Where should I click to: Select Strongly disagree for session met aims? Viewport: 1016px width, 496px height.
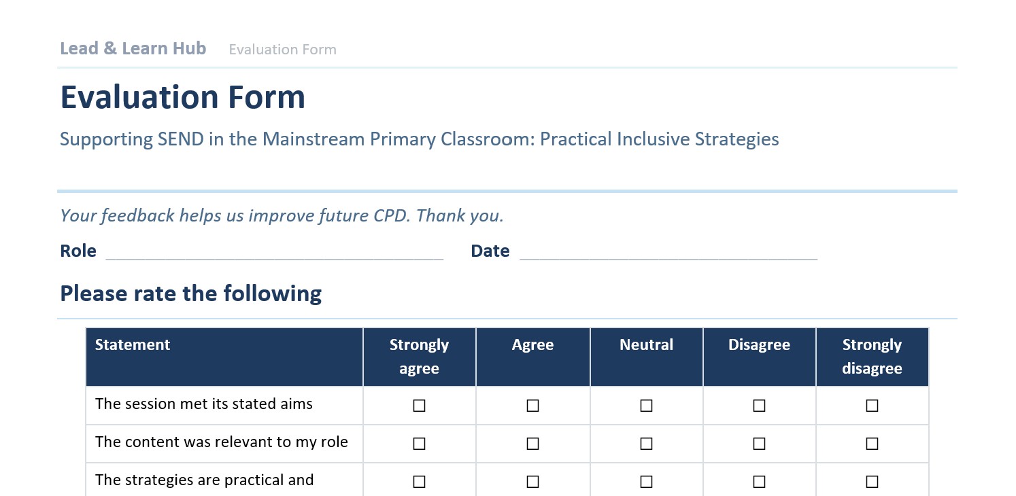point(872,406)
